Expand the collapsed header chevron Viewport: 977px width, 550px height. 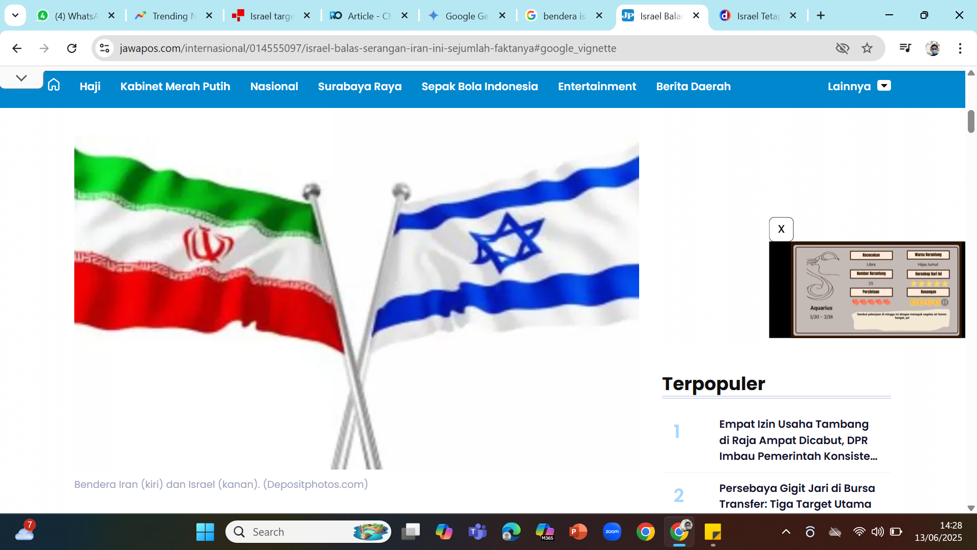[21, 78]
